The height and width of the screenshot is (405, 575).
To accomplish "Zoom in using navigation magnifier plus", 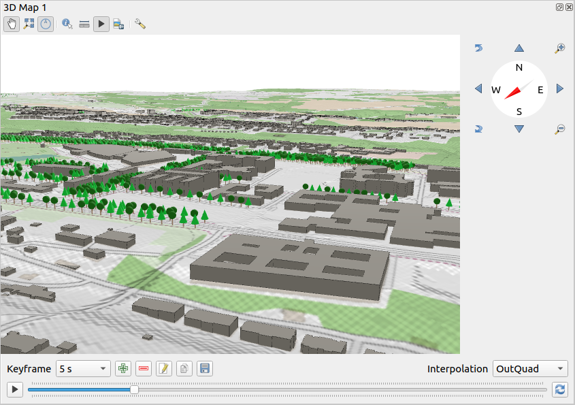I will (559, 48).
